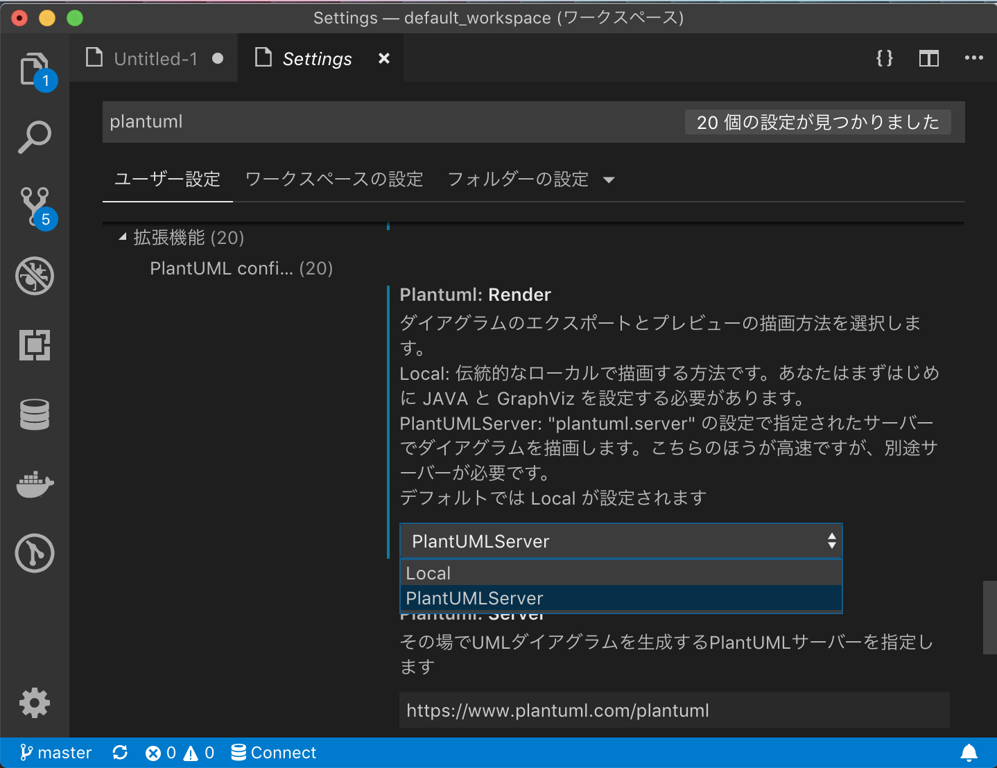Open the Explorer view
997x768 pixels.
pyautogui.click(x=35, y=69)
